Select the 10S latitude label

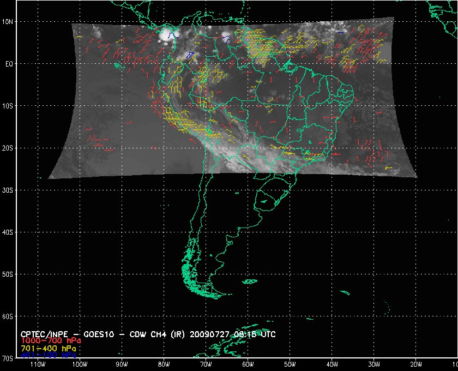[x=8, y=106]
